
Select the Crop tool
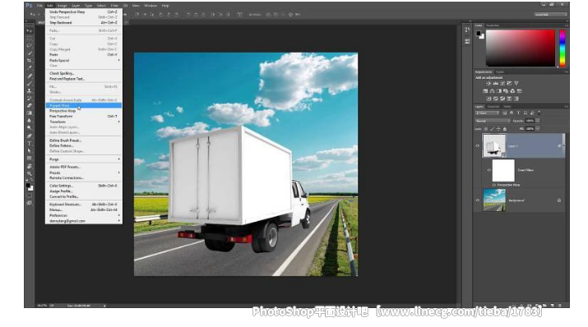(x=30, y=61)
